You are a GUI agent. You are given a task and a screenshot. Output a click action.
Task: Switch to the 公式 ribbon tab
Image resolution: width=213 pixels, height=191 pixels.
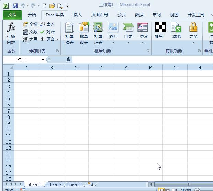[122, 15]
